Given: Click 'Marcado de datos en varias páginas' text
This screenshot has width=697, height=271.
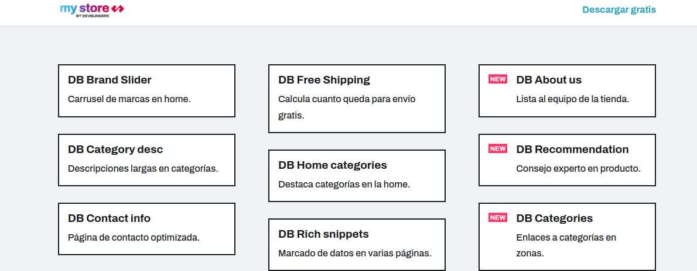Looking at the screenshot, I should coord(354,253).
